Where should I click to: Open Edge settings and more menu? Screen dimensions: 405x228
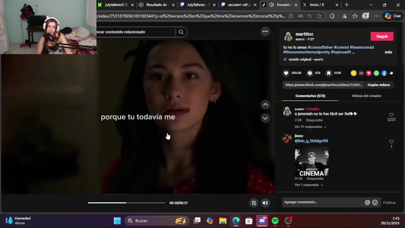pos(376,16)
